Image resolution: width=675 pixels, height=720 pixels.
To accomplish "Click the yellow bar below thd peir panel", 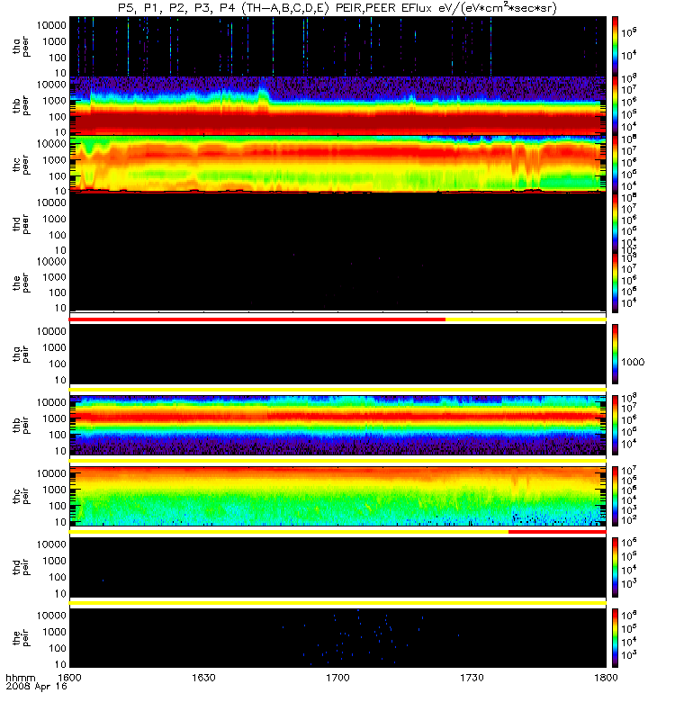I will tap(337, 603).
